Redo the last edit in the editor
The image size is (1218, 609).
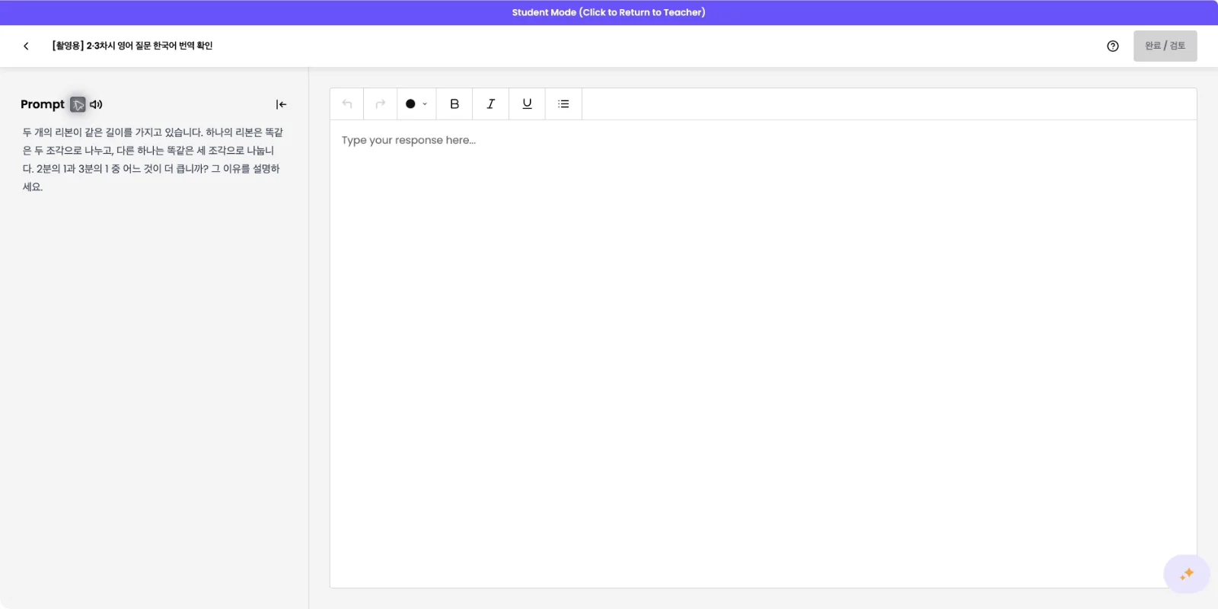pos(381,104)
